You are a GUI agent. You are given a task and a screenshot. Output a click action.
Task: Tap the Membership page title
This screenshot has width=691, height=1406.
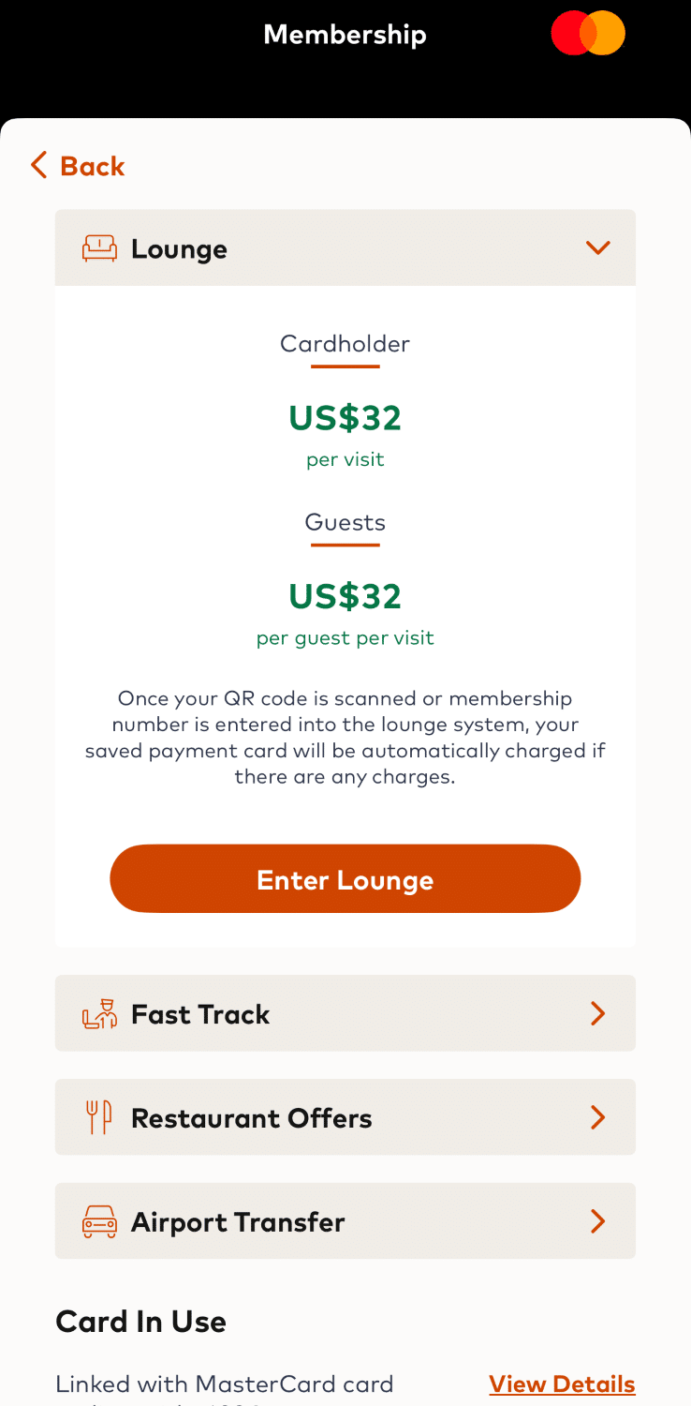coord(345,35)
